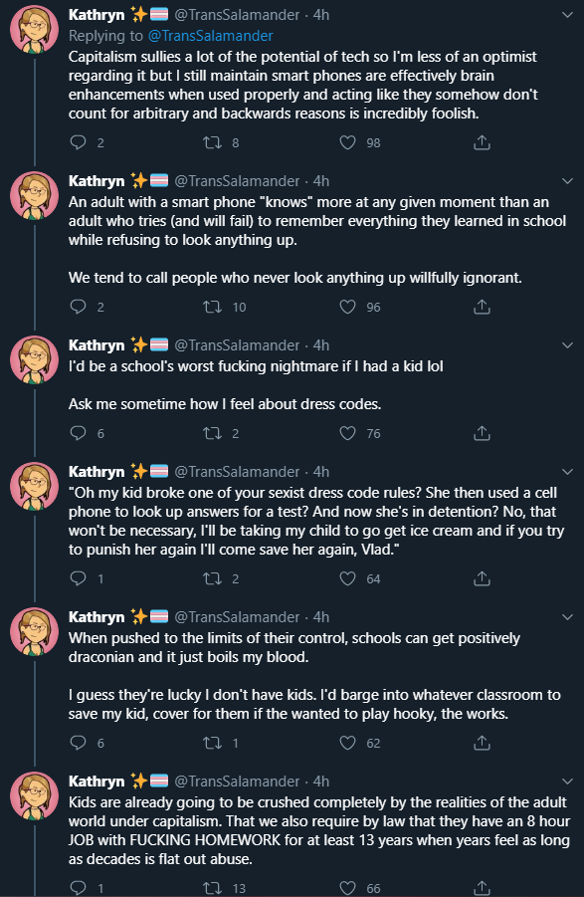Share the 'boils my blood' tweet
The image size is (584, 897).
point(482,743)
